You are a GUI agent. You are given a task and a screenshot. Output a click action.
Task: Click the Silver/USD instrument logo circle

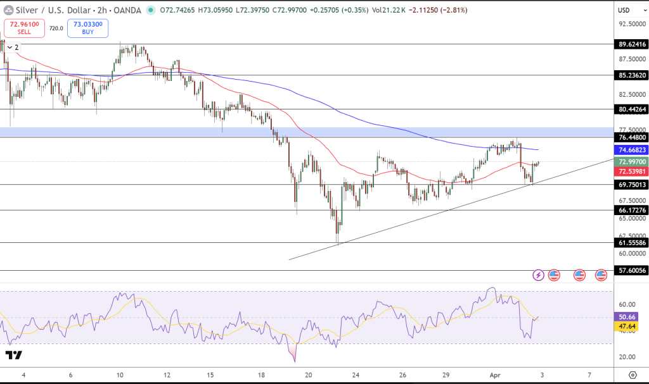[x=9, y=9]
